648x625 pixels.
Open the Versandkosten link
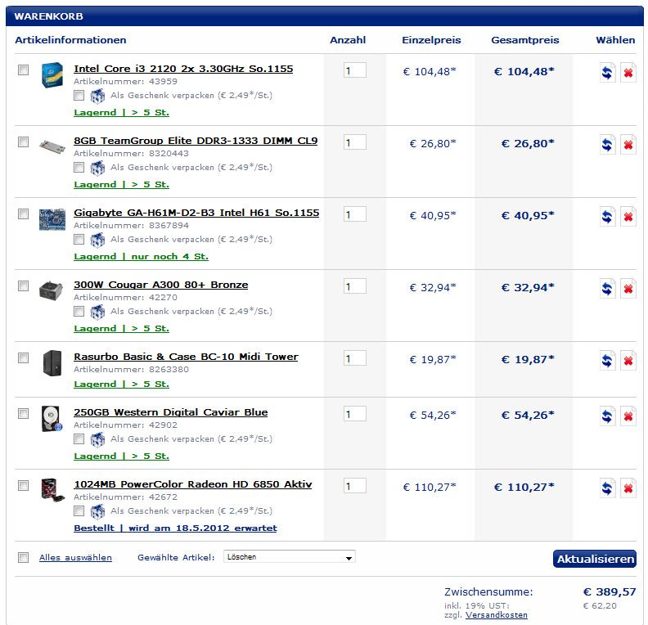tap(497, 615)
